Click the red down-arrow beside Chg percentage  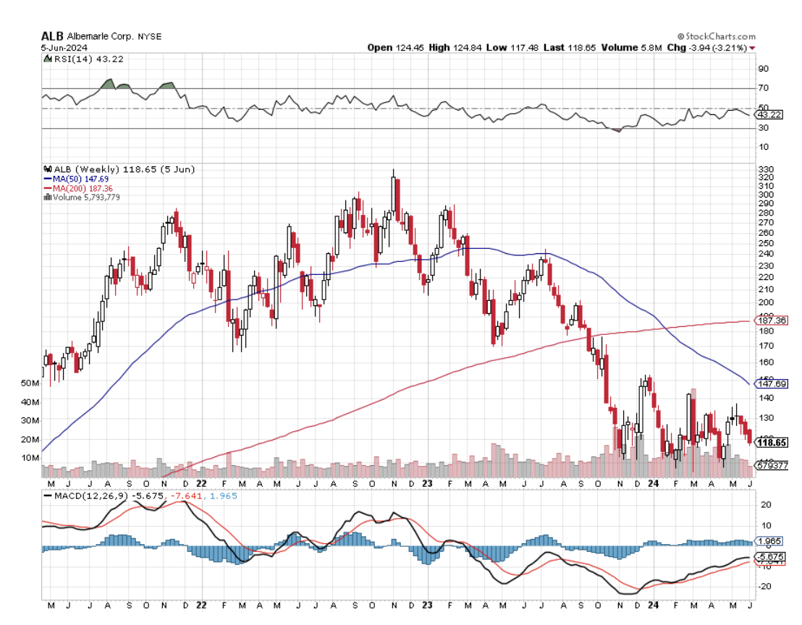tap(752, 48)
